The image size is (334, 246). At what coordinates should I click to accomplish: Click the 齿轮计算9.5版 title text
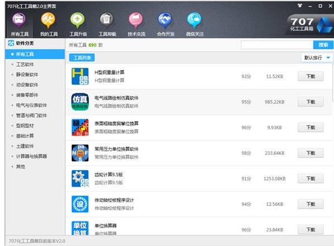coord(109,174)
